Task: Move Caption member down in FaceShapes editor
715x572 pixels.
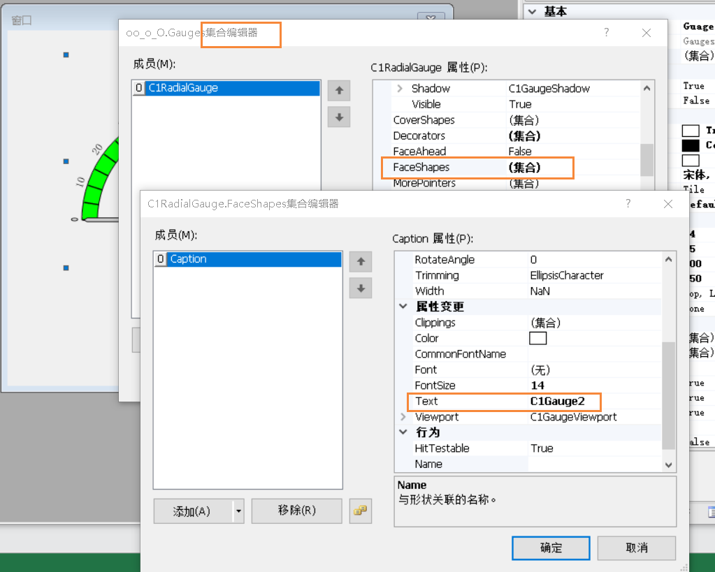Action: 361,288
